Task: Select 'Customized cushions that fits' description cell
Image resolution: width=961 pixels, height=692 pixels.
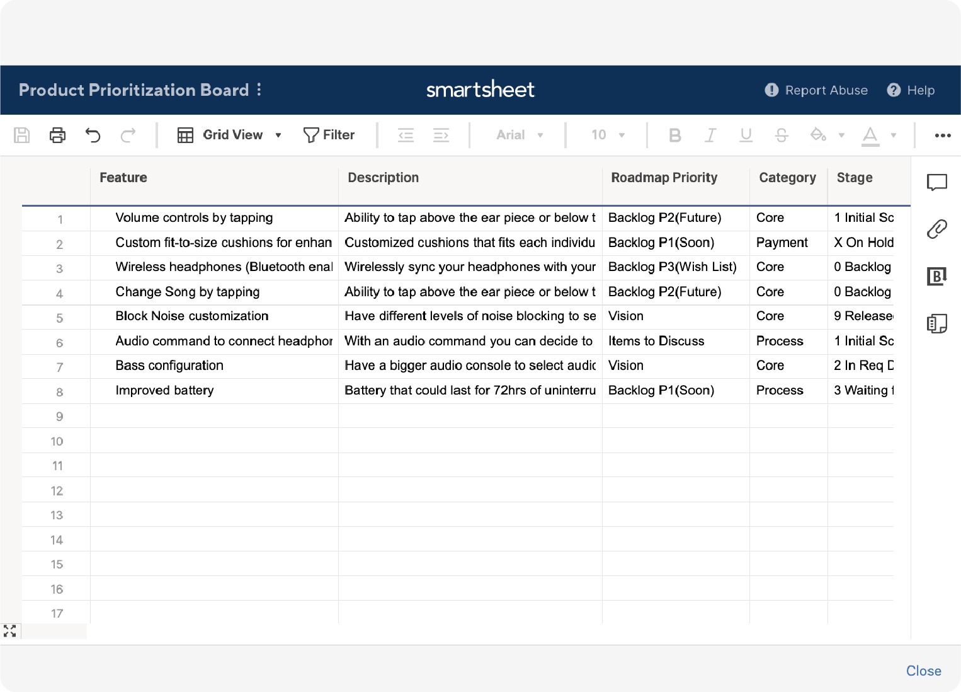Action: (x=470, y=243)
